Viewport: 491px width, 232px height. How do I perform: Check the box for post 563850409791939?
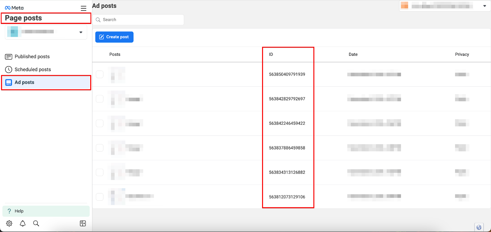(100, 74)
